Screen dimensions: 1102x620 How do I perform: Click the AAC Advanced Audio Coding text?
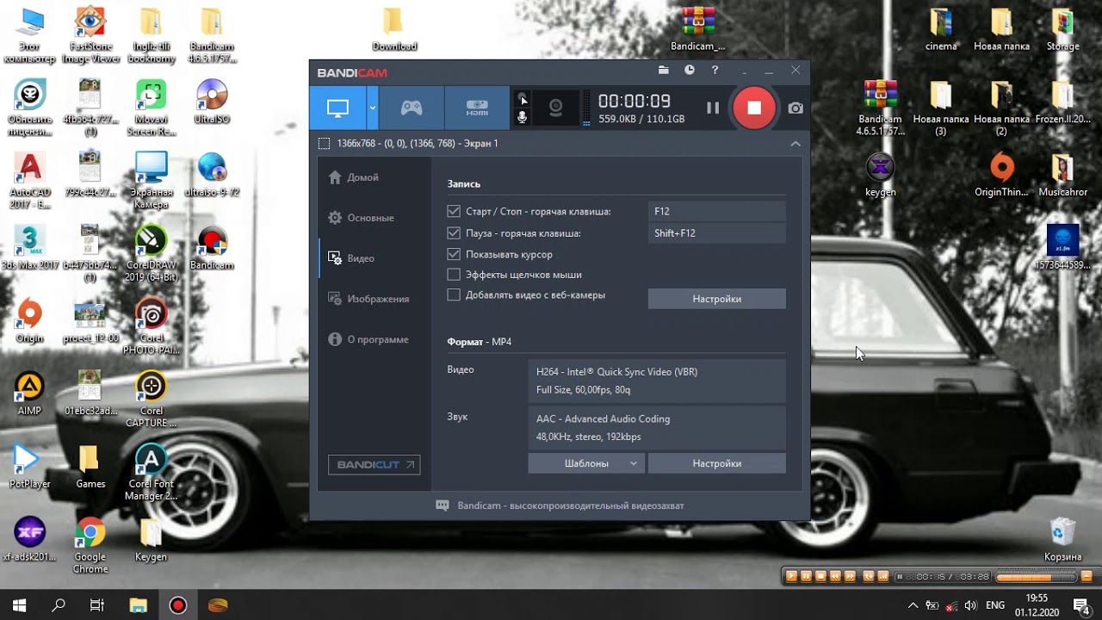[603, 418]
